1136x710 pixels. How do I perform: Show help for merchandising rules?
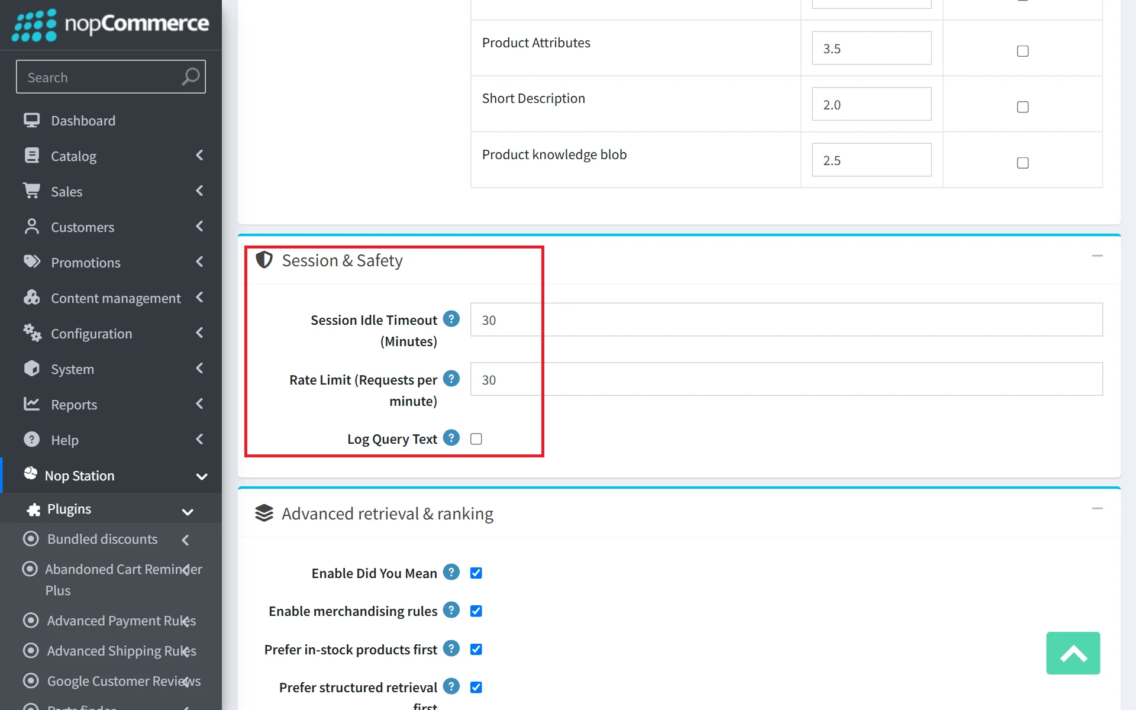[451, 610]
